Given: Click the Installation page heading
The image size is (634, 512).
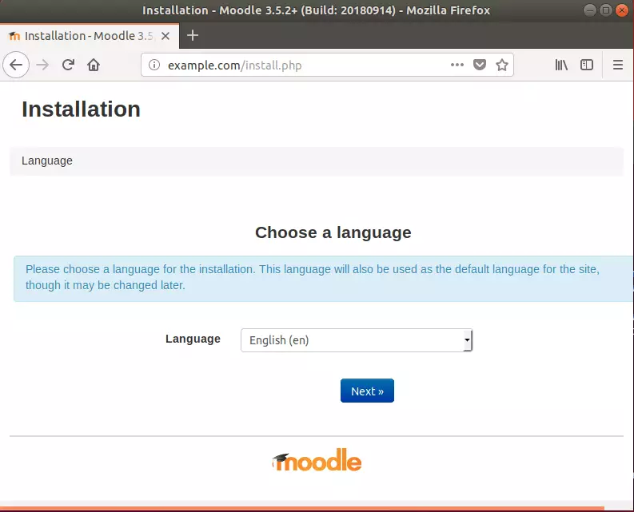Looking at the screenshot, I should (x=81, y=109).
